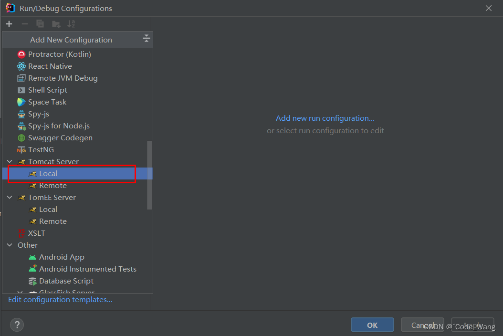Image resolution: width=503 pixels, height=336 pixels.
Task: Click the TomEE Server icon
Action: click(x=21, y=198)
